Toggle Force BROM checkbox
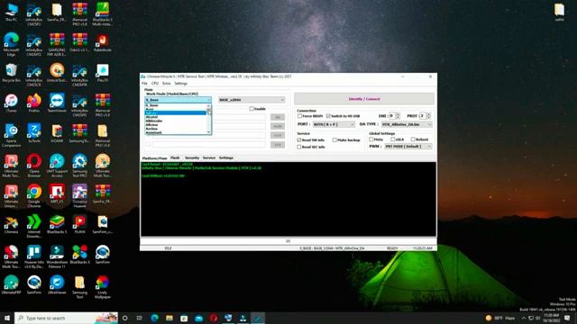This screenshot has width=577, height=324. tap(299, 116)
